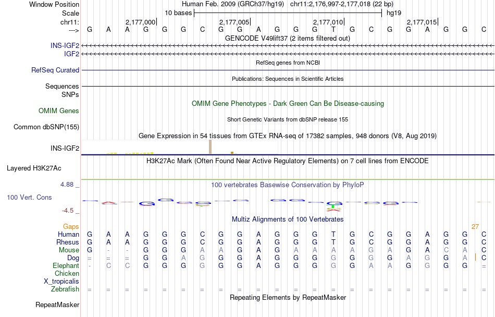Screen dimensions: 495x317
Task: Select the X_tropicalis alignment row label
Action: pyautogui.click(x=61, y=282)
